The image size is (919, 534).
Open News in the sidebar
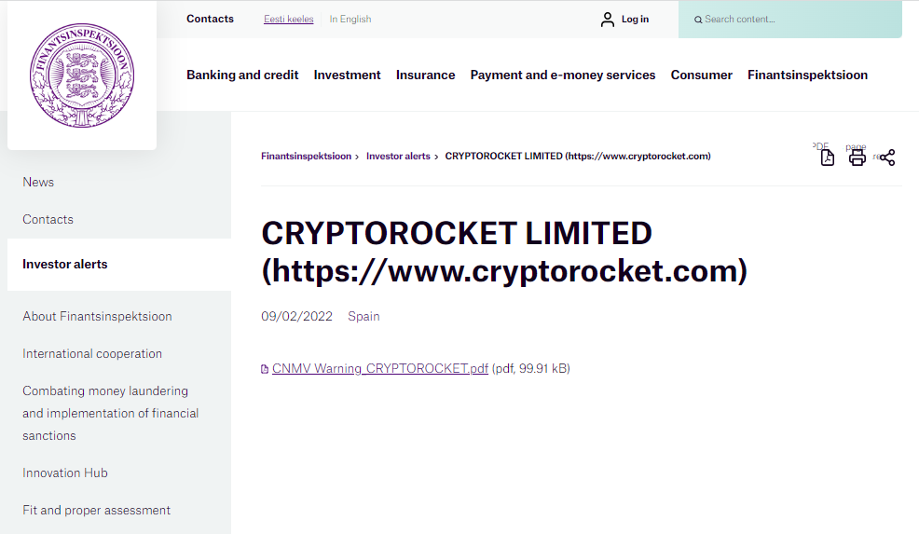coord(38,182)
